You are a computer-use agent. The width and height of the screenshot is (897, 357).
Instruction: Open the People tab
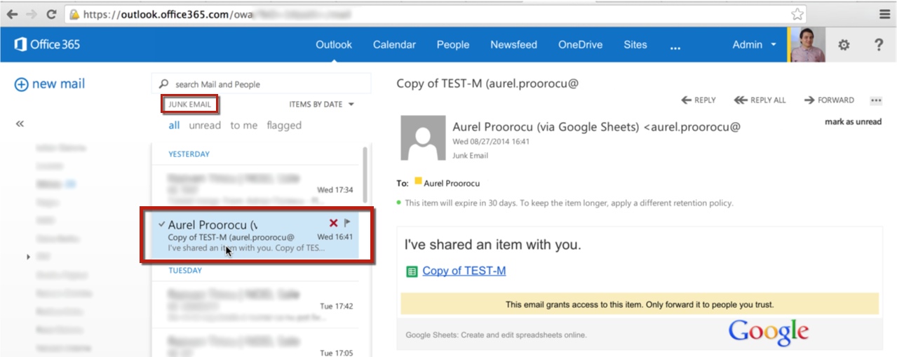click(x=453, y=45)
